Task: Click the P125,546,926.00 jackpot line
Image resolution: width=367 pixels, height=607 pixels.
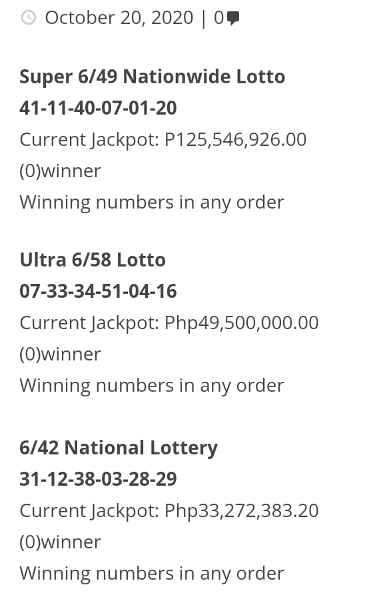Action: (163, 140)
